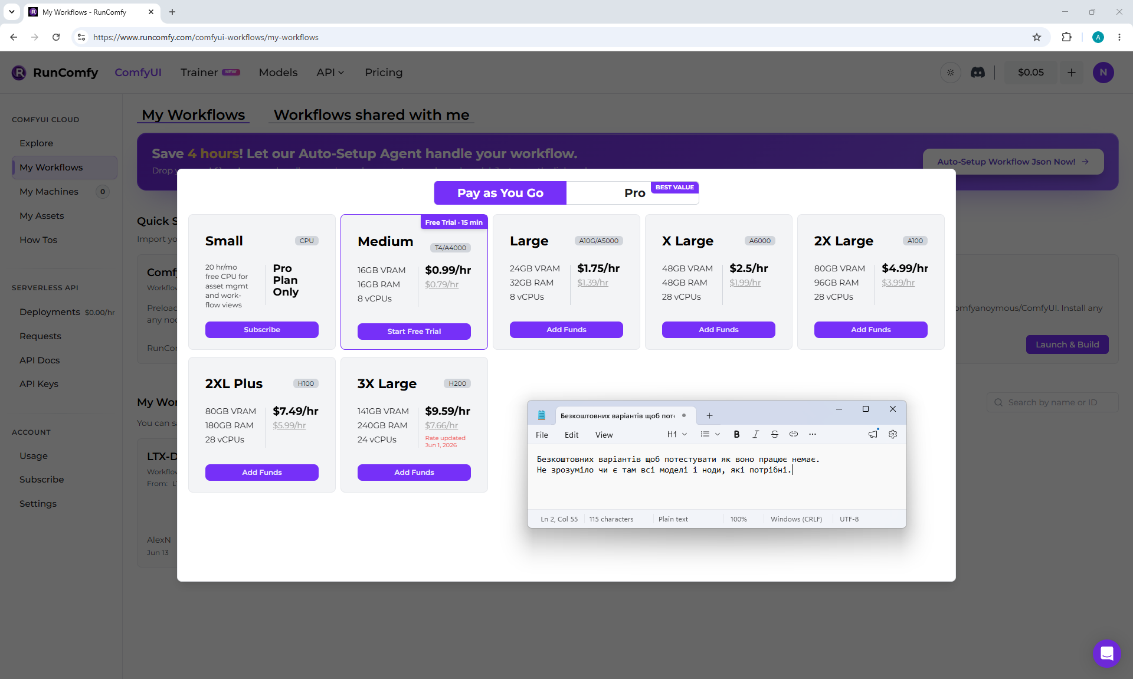The width and height of the screenshot is (1133, 679).
Task: Click Add Funds on the Large machine
Action: coord(566,330)
